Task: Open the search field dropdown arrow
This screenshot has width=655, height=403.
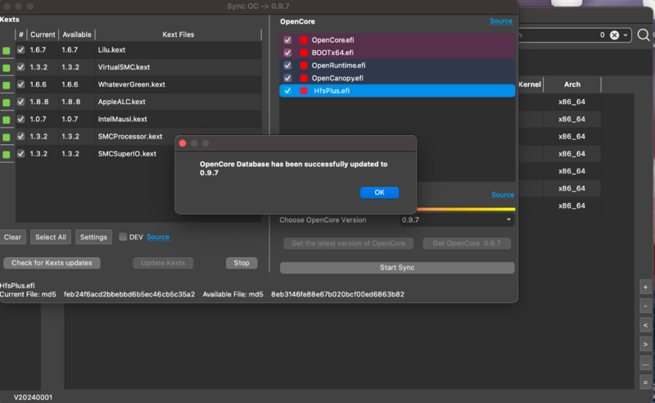Action: tap(626, 35)
